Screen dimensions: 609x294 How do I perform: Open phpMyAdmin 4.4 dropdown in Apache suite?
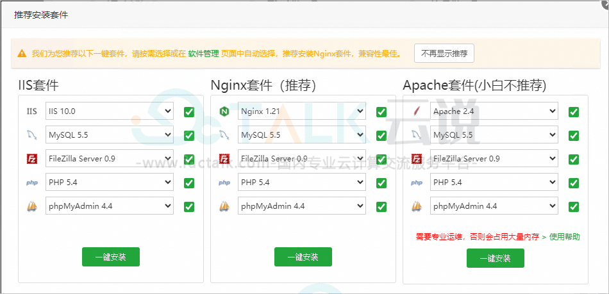[x=494, y=206]
